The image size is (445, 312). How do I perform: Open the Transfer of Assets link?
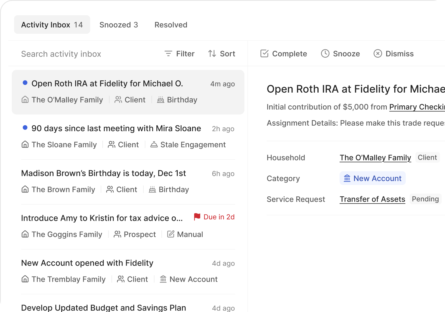click(x=372, y=199)
